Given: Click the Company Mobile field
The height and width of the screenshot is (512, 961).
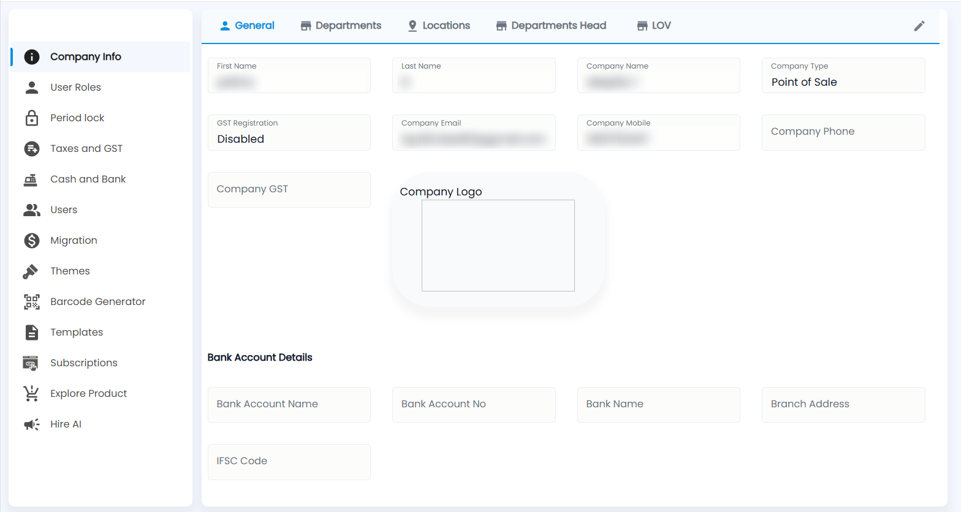Looking at the screenshot, I should [x=659, y=132].
